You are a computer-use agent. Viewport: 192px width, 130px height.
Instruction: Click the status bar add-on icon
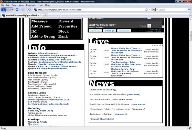[x=190, y=128]
